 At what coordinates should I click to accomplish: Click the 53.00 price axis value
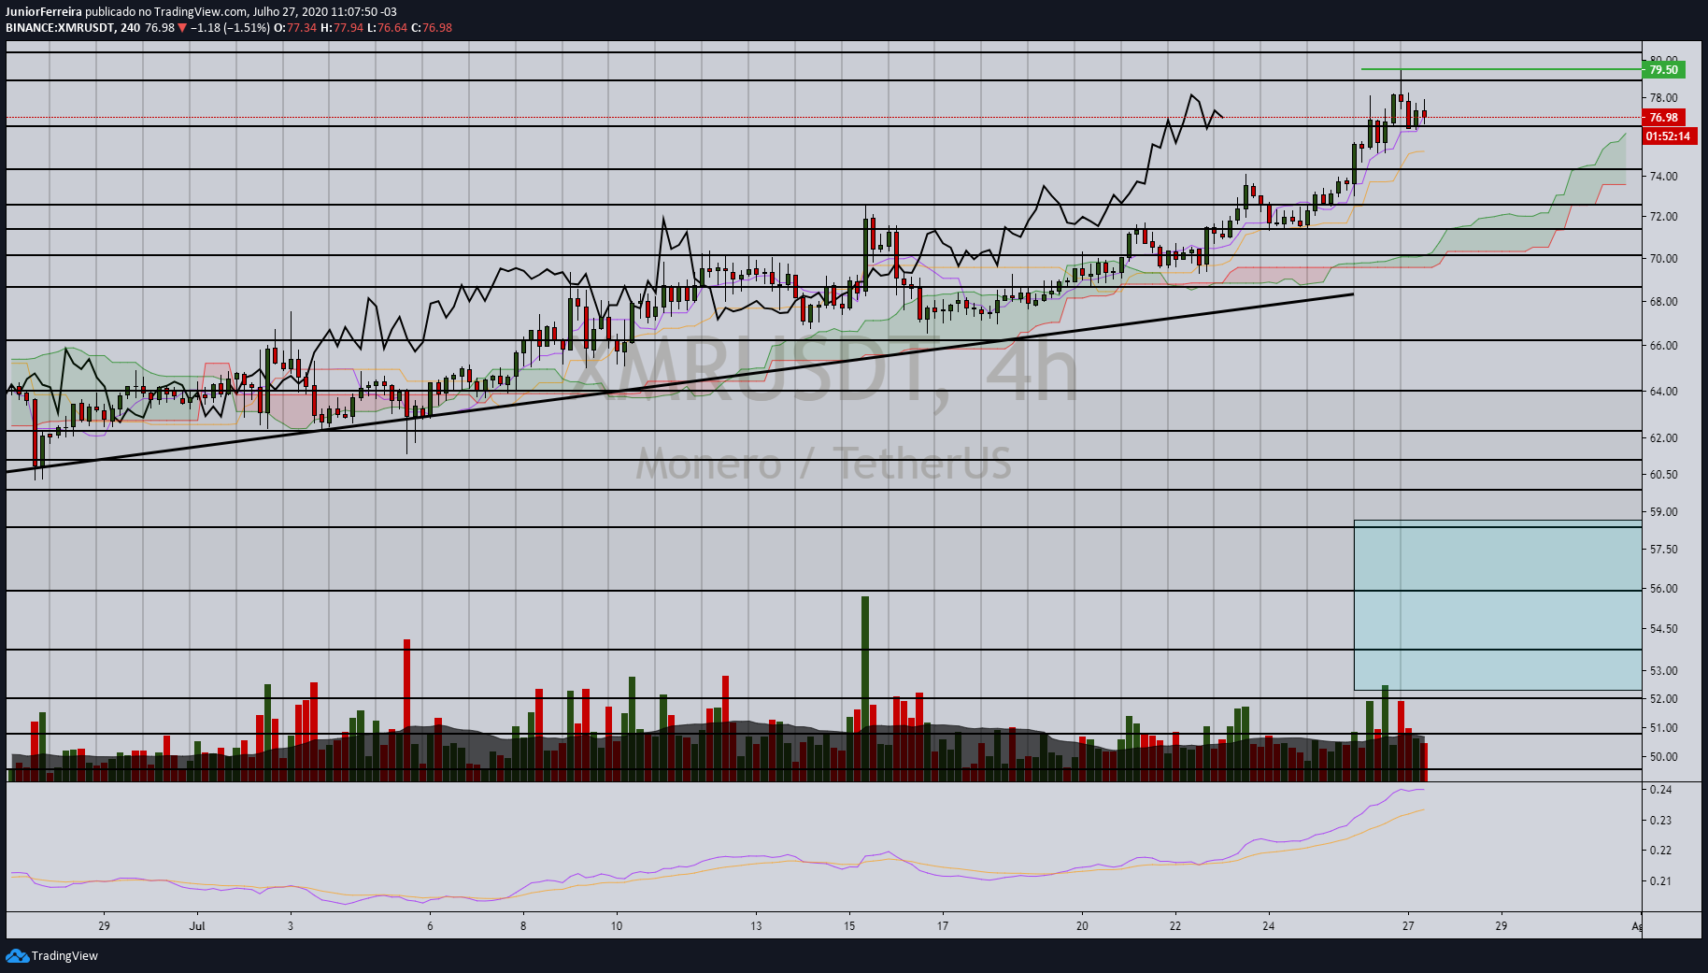click(1663, 670)
